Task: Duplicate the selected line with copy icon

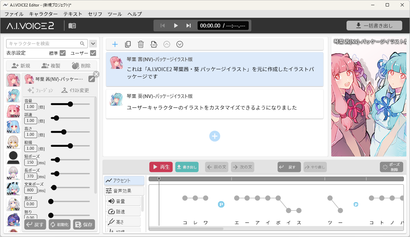Action: click(128, 44)
